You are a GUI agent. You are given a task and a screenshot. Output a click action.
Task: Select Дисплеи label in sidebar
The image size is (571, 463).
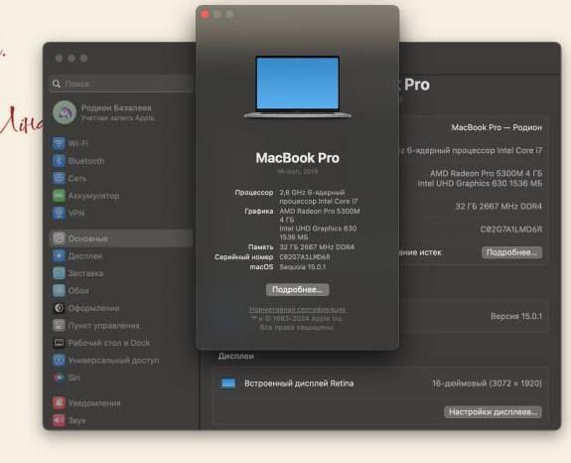pyautogui.click(x=85, y=256)
